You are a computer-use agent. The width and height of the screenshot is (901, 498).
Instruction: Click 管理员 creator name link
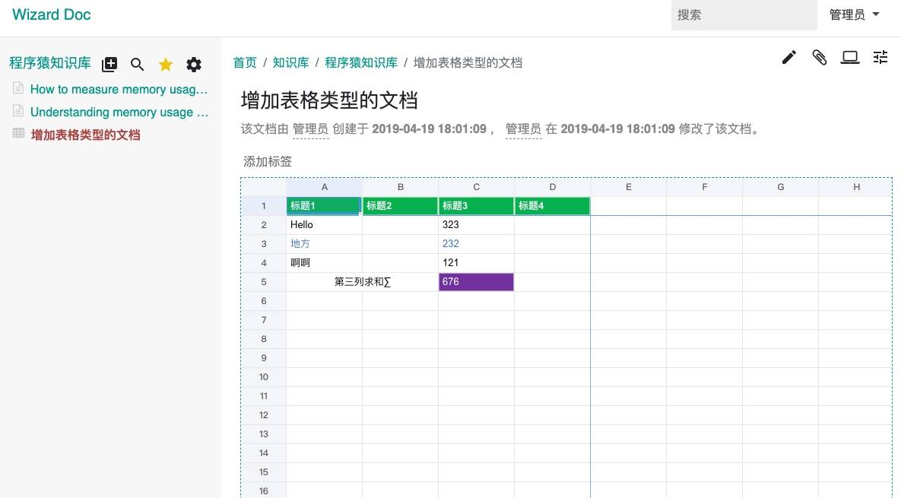[310, 129]
